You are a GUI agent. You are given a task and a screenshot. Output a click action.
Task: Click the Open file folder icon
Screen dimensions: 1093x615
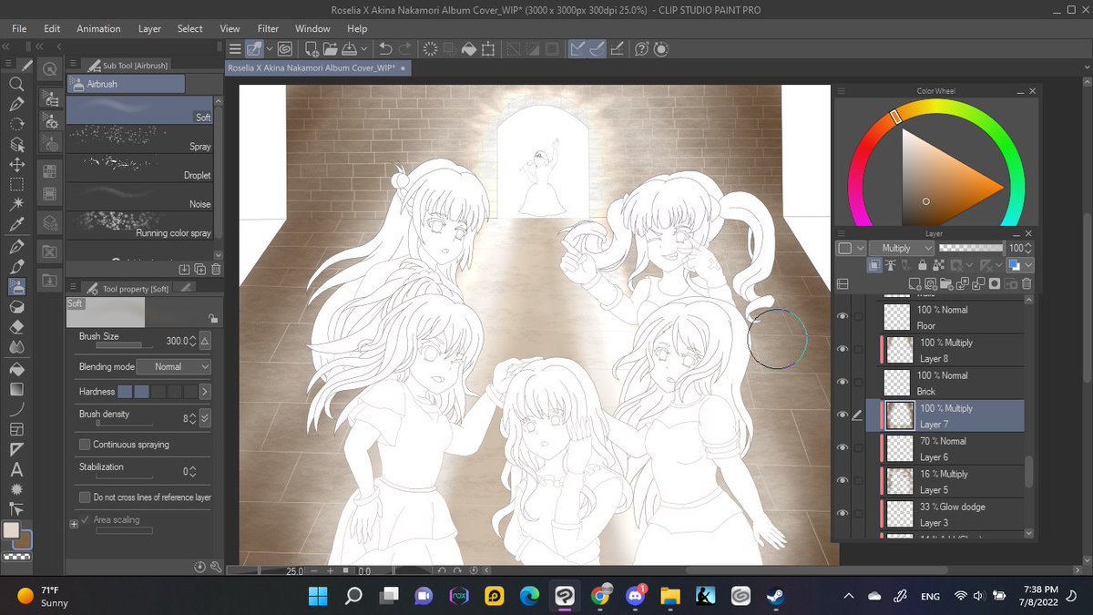330,49
